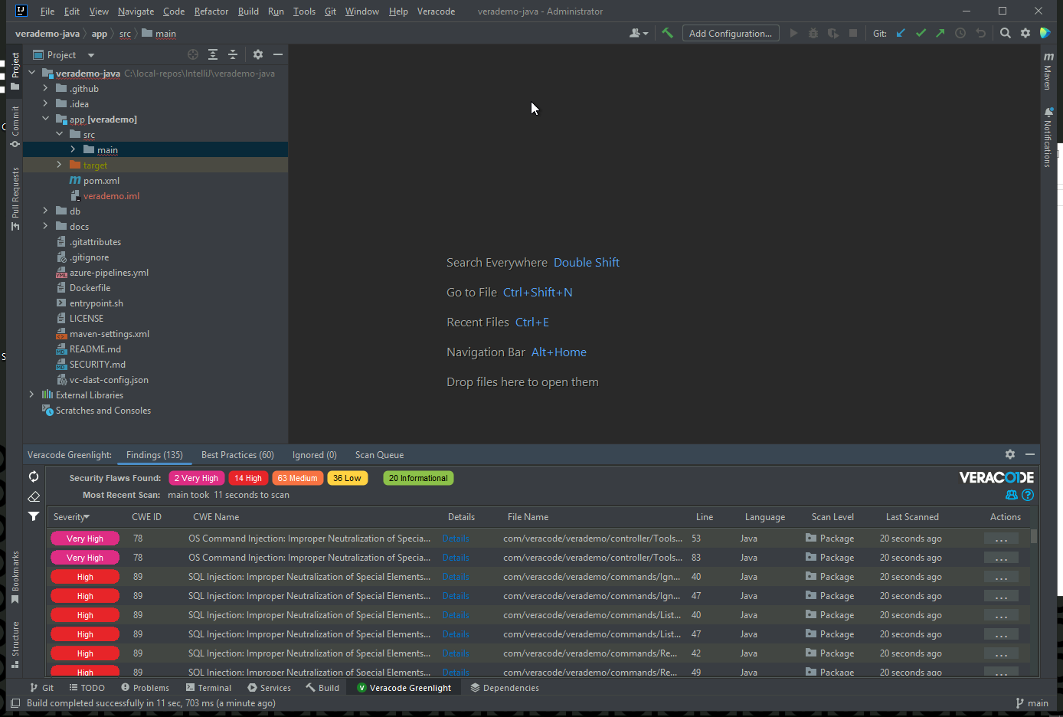The image size is (1063, 717).
Task: Select pom.xml in the project tree
Action: 101,180
